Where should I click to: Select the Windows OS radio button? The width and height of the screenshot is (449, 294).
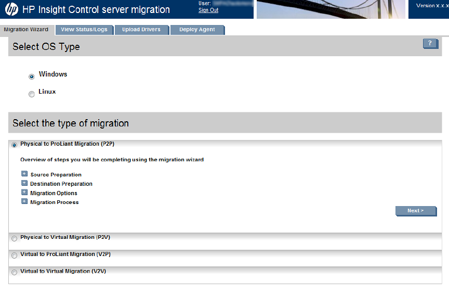(x=32, y=76)
